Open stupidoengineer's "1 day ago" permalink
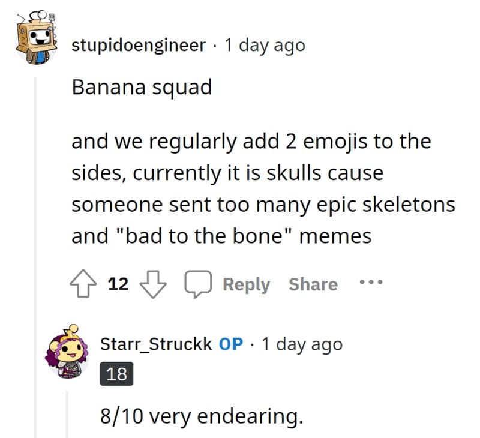 (264, 46)
